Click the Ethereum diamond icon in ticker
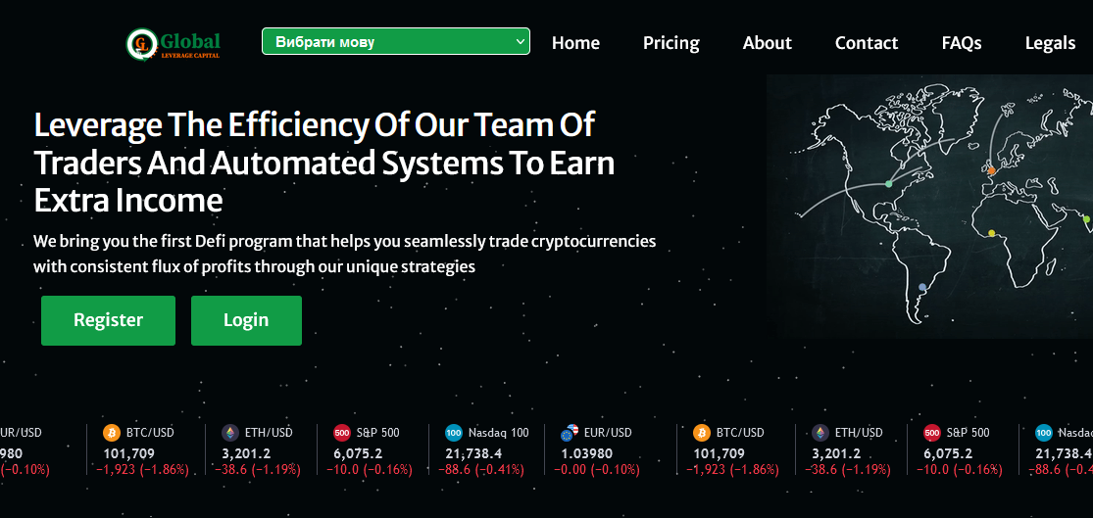The width and height of the screenshot is (1093, 518). coord(229,433)
